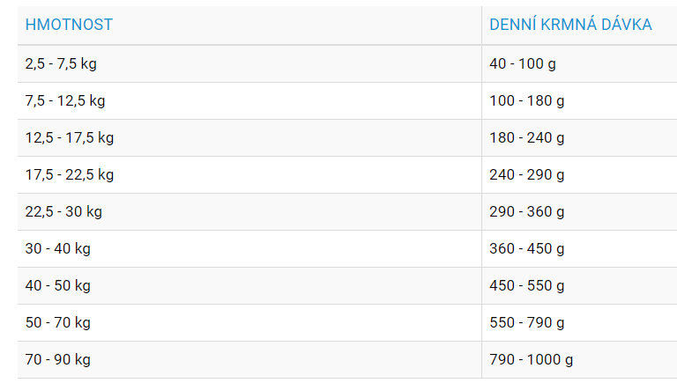The width and height of the screenshot is (677, 383).
Task: Select the 22,5 - 30 kg weight cell
Action: coord(249,212)
